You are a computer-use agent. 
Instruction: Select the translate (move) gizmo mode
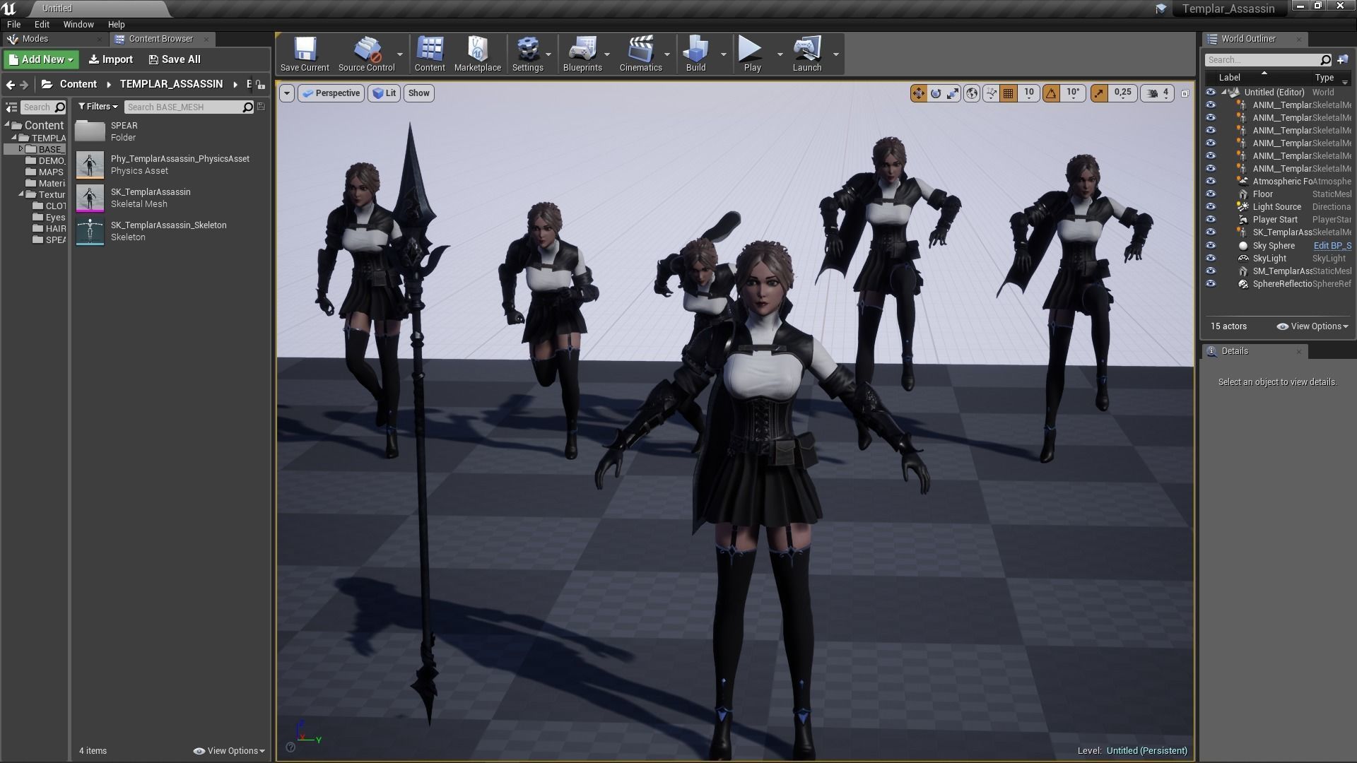pos(918,93)
